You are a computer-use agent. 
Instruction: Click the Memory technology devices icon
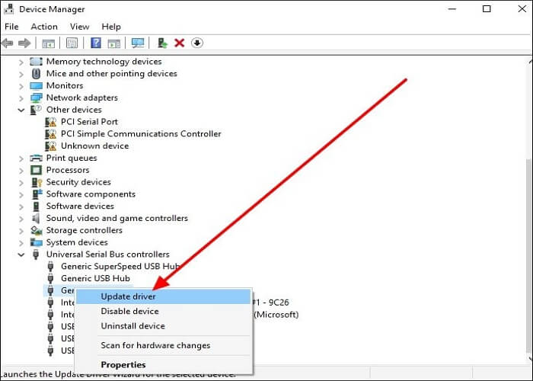(36, 62)
